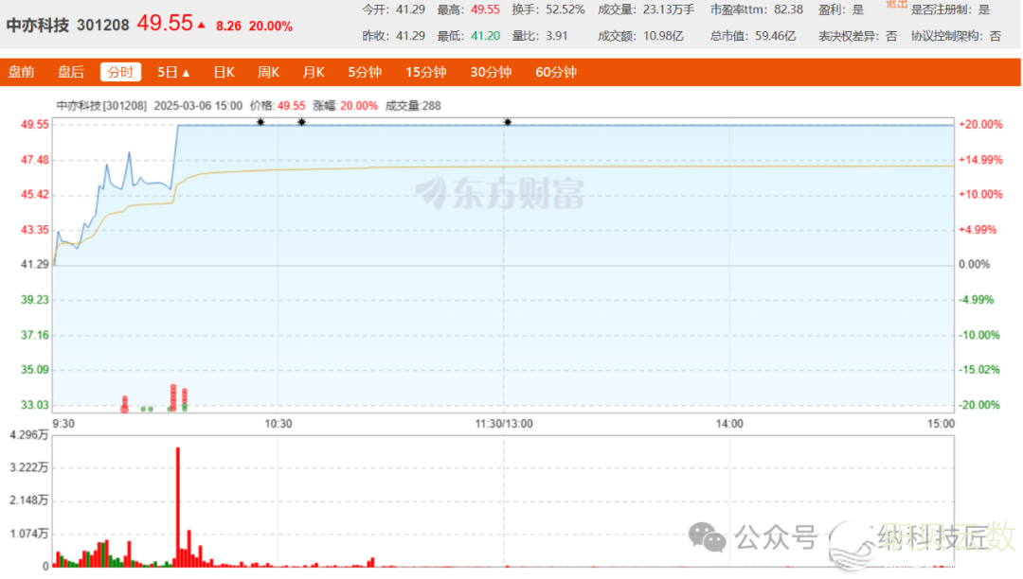Click the black star marker nearest 11:30/13:00
This screenshot has height=579, width=1023.
[x=508, y=122]
